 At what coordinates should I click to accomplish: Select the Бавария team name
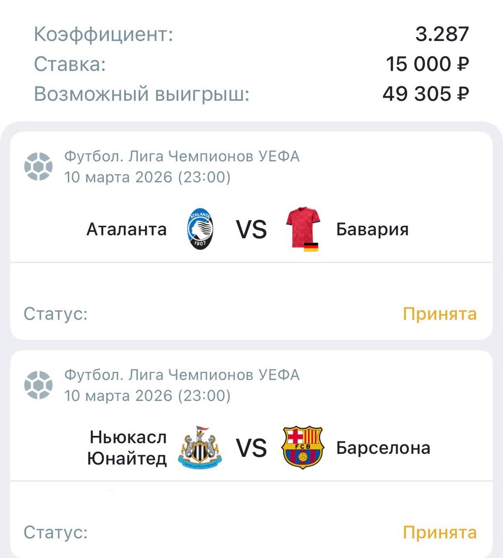pyautogui.click(x=372, y=229)
